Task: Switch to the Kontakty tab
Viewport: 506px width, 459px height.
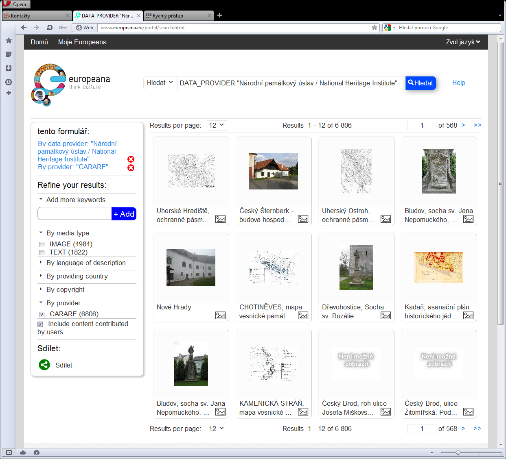Action: point(37,16)
